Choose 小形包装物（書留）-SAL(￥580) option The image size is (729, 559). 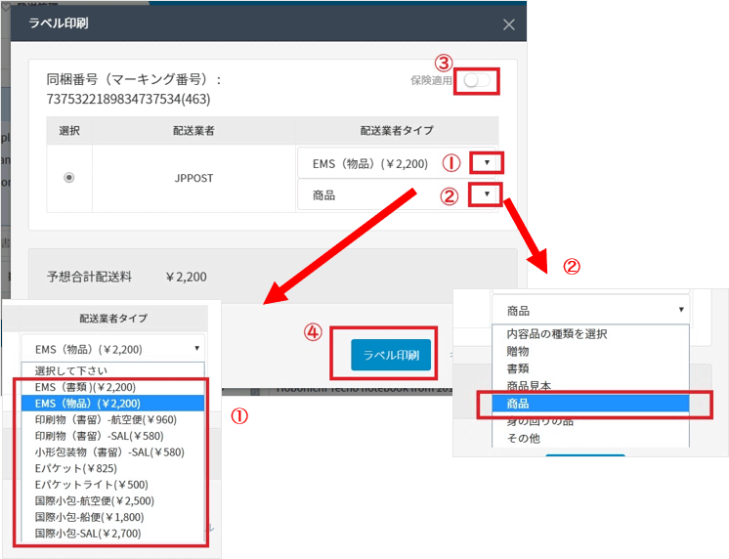pyautogui.click(x=112, y=452)
